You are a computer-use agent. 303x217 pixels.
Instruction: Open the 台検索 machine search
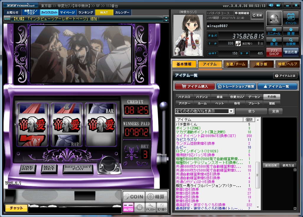click(x=291, y=42)
